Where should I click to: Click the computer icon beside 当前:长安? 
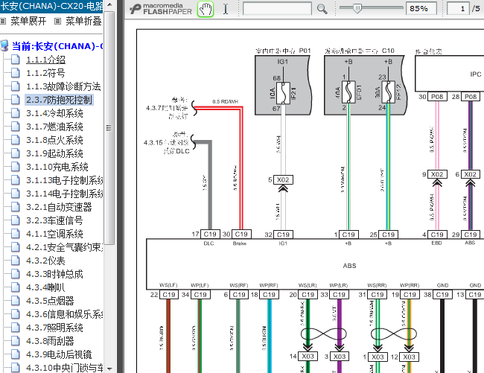pyautogui.click(x=5, y=46)
